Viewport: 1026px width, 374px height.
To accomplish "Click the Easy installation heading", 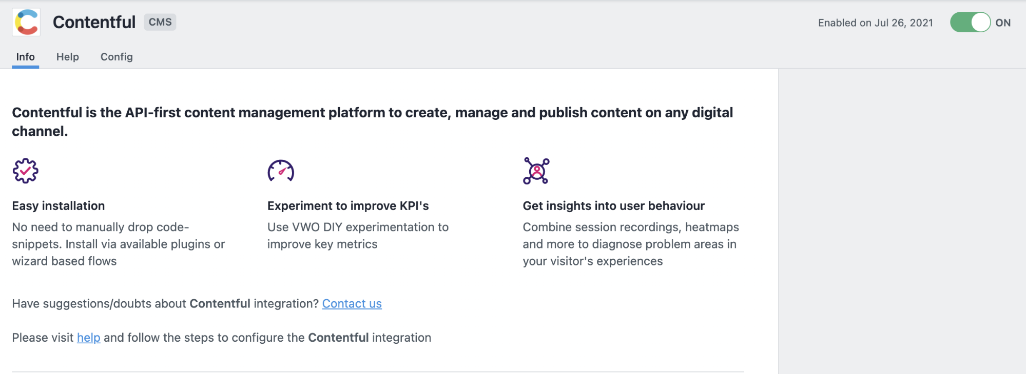I will [x=59, y=206].
